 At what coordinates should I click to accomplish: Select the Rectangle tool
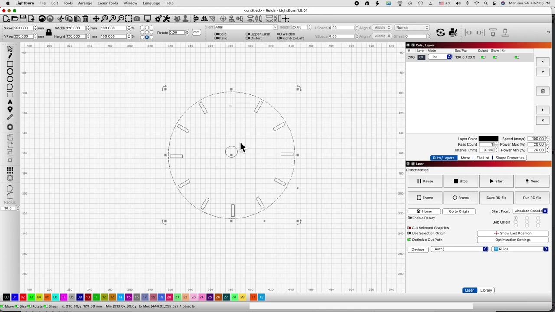tap(10, 64)
